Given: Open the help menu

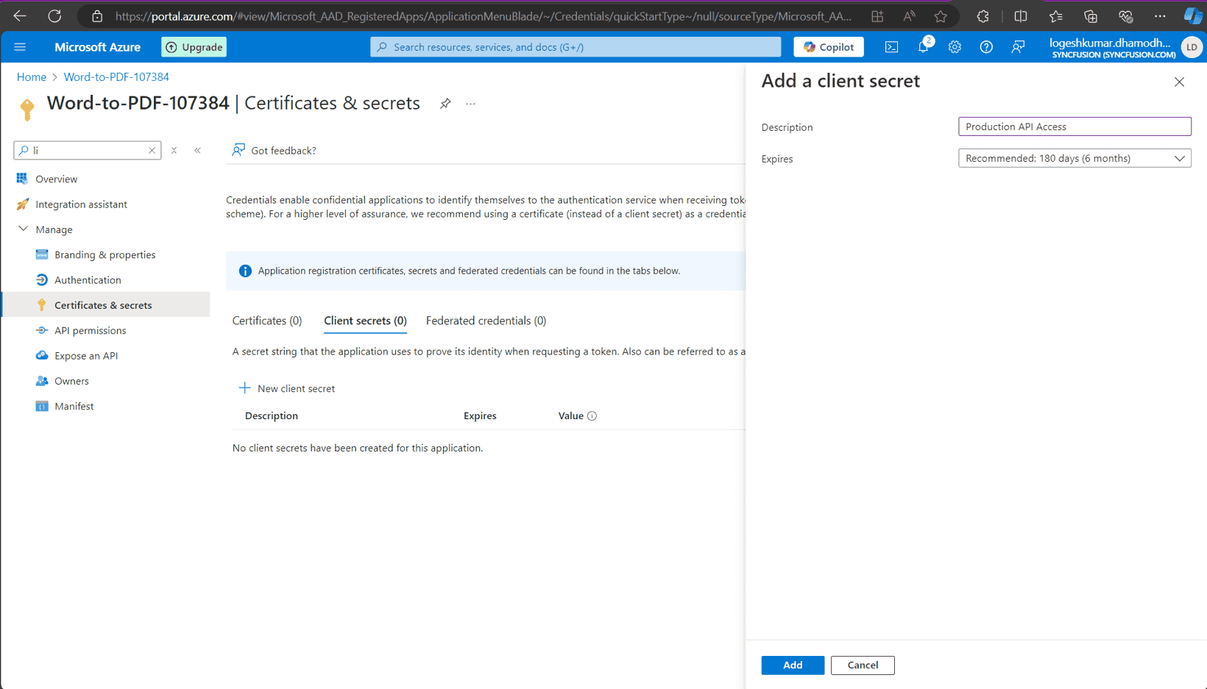Looking at the screenshot, I should pyautogui.click(x=986, y=46).
